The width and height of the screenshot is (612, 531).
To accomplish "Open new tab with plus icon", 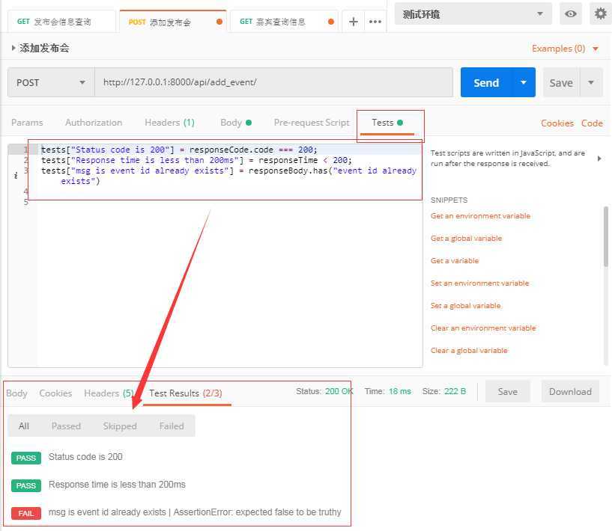I will click(x=353, y=22).
